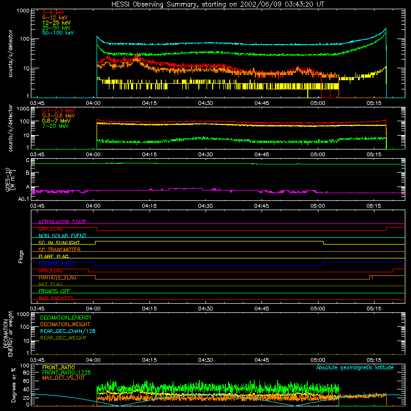Click the DECIMATION ENERGY or weight axis title
Viewport: 411px width, 411px height.
click(8, 334)
